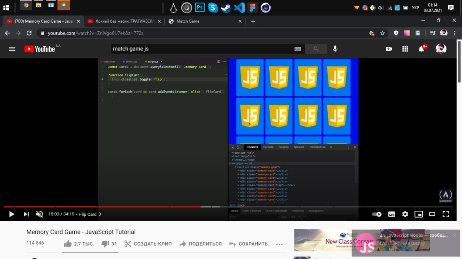Toggle theater mode
This screenshot has width=462, height=259.
432,214
